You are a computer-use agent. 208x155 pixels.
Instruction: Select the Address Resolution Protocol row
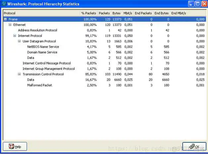(x=105, y=30)
